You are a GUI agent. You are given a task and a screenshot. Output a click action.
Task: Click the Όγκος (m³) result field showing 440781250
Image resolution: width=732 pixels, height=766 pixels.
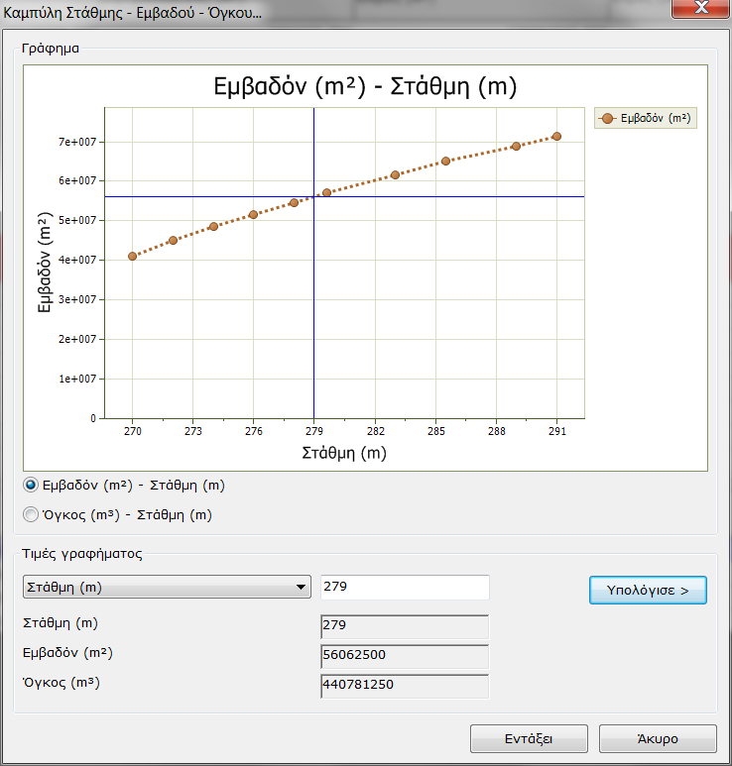405,685
